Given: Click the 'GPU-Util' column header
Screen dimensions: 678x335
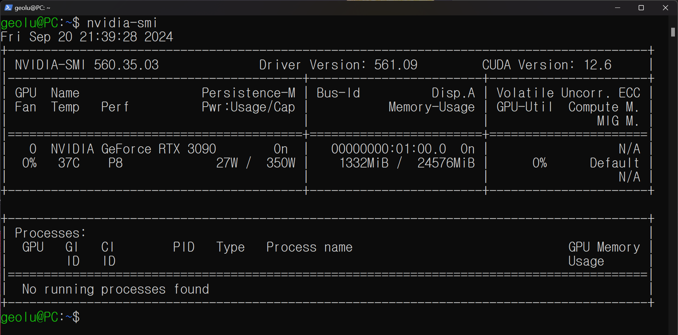Looking at the screenshot, I should 525,107.
